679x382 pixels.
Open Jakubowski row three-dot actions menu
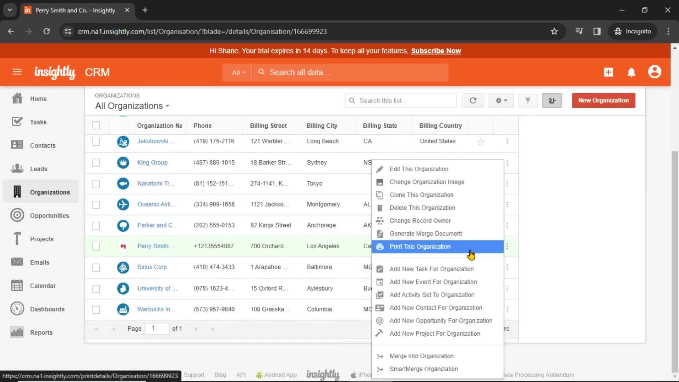point(507,141)
